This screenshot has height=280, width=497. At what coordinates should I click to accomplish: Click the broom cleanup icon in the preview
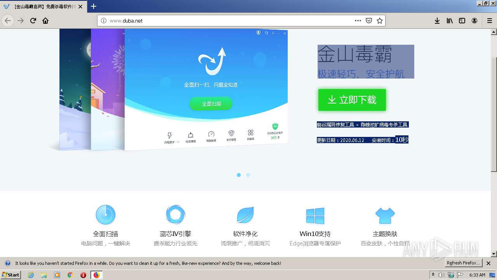pos(191,135)
